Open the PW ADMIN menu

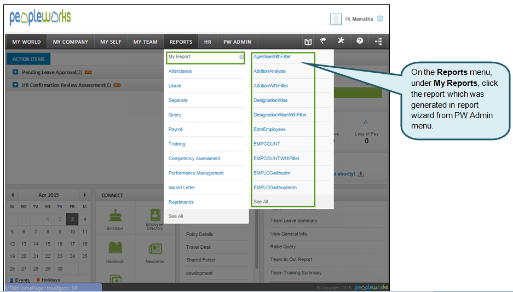pyautogui.click(x=237, y=42)
